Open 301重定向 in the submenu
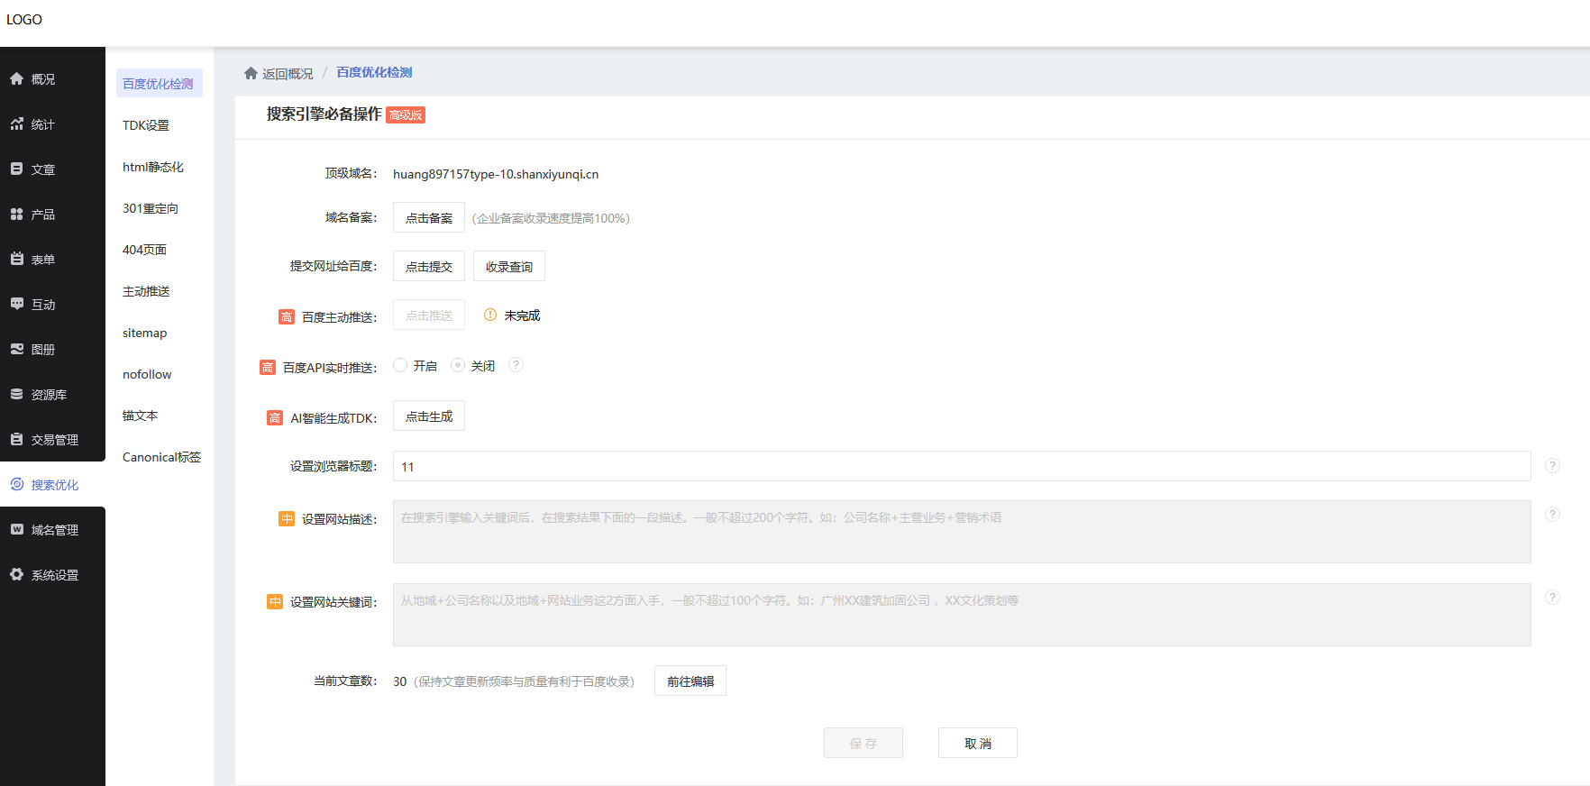 click(x=151, y=208)
